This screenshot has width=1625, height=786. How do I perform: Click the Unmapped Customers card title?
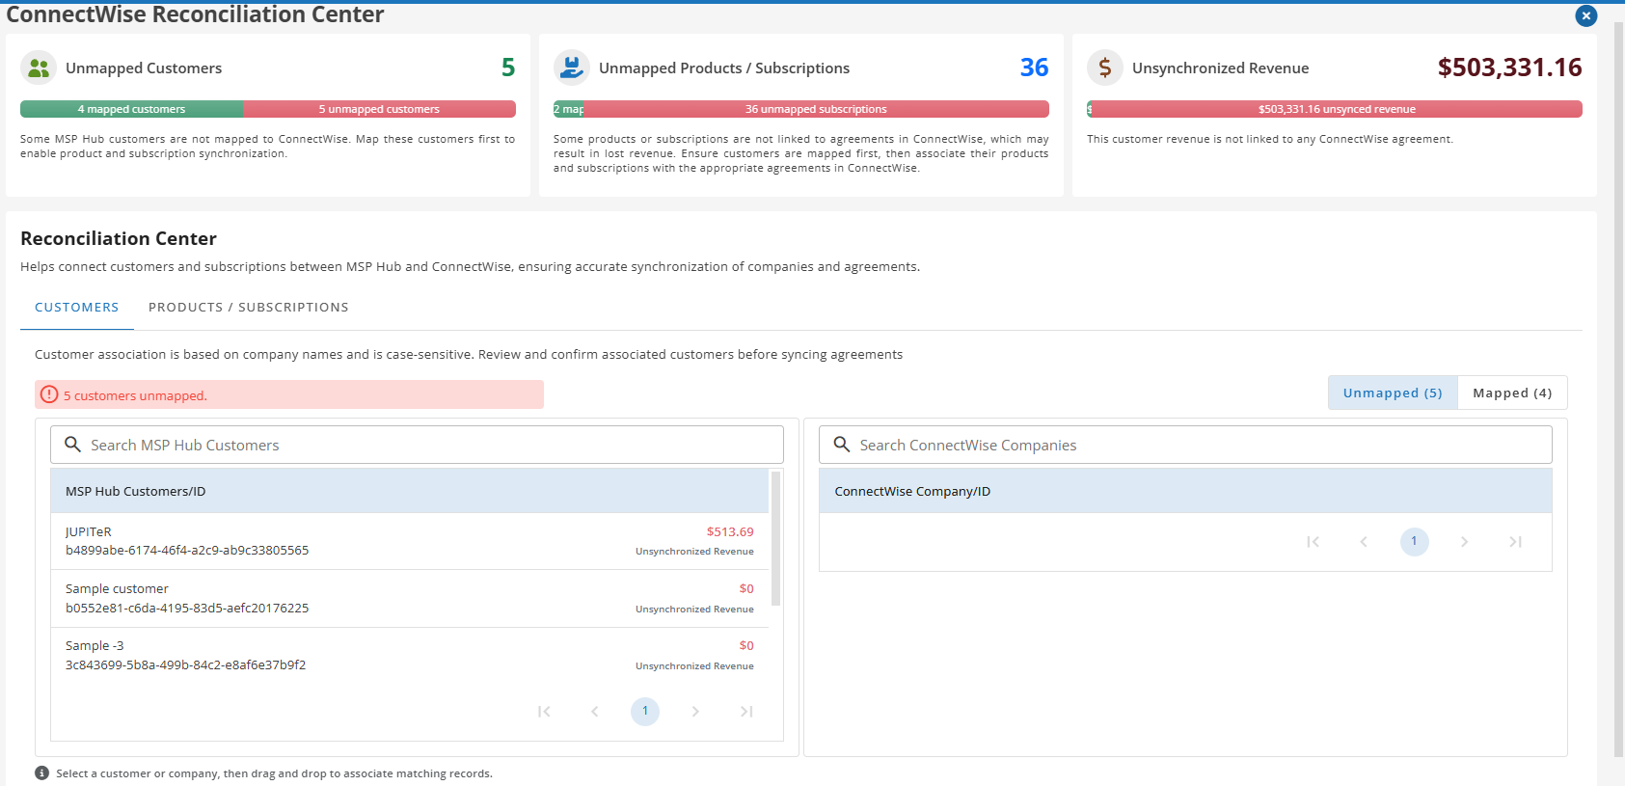(x=144, y=68)
